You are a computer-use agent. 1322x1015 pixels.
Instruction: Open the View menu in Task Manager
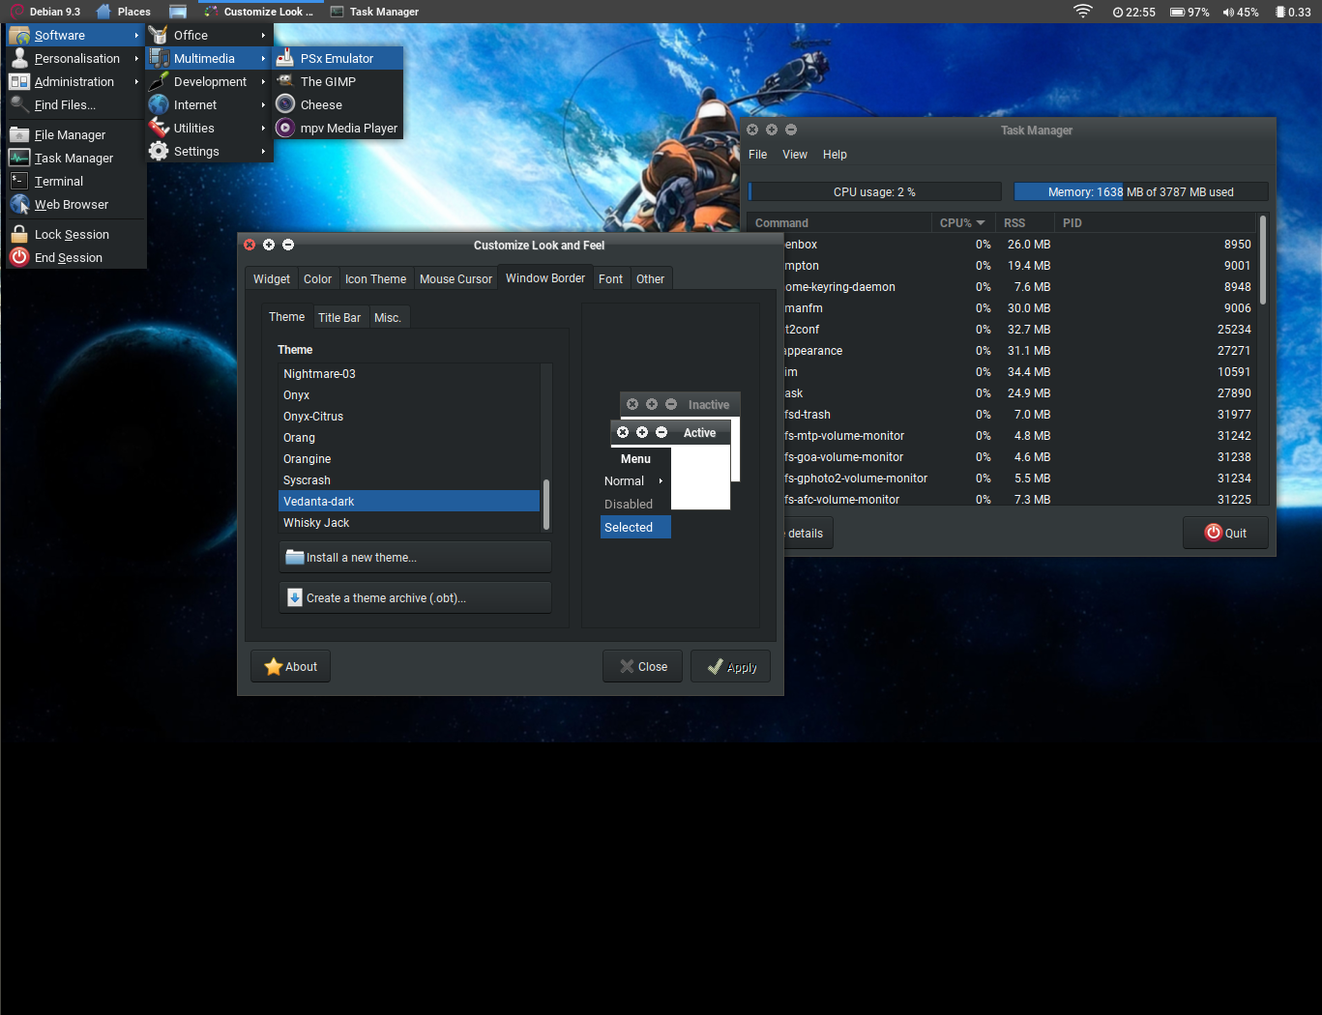(795, 154)
